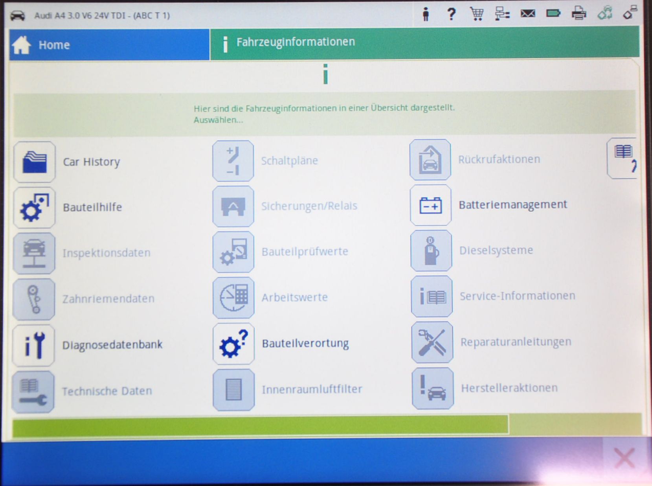Image resolution: width=652 pixels, height=486 pixels.
Task: Open the help question mark icon
Action: (451, 14)
